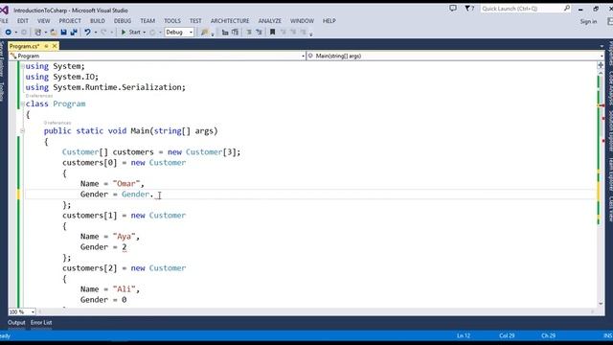Collapse the using directives outlining block
Screen dimensions: 613x345
22,66
